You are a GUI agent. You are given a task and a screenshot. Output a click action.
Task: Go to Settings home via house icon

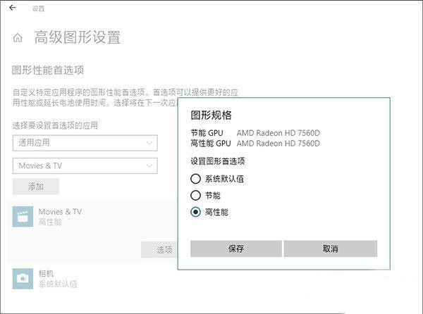(x=18, y=38)
